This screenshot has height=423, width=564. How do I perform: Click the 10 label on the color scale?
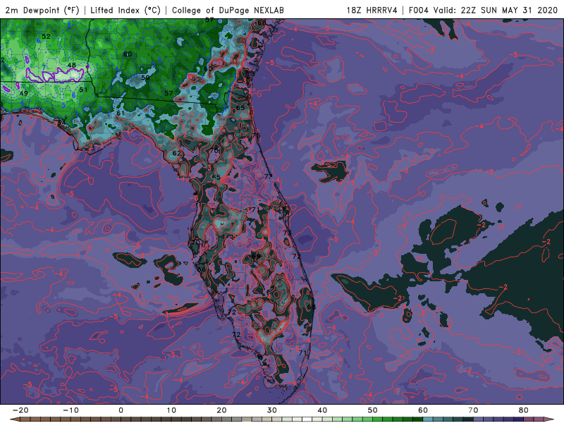pos(171,410)
